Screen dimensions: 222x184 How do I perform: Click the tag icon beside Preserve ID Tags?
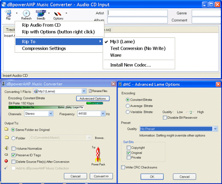(x=6, y=154)
